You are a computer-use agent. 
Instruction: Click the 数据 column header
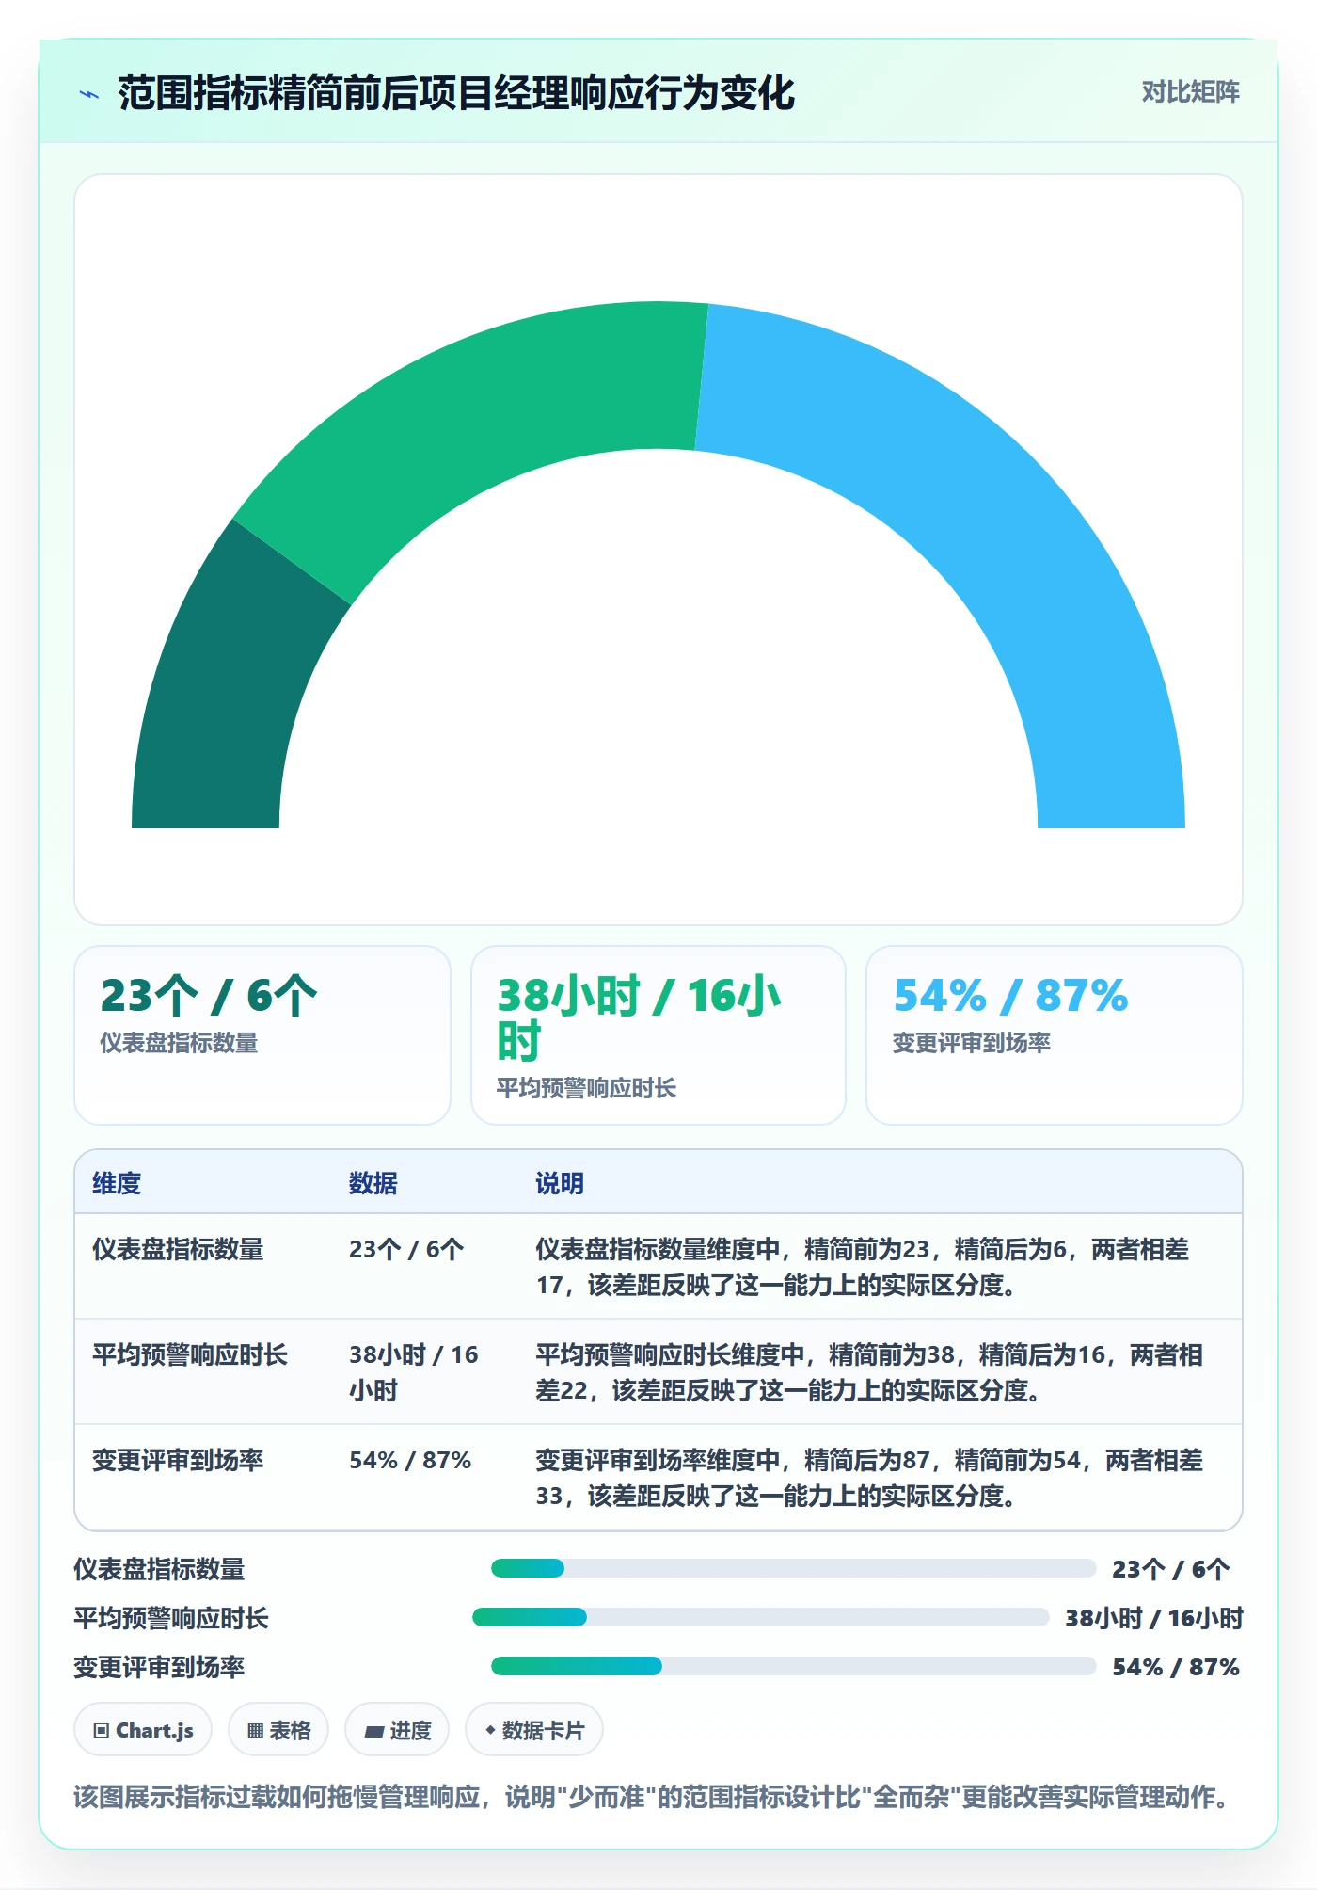tap(373, 1183)
